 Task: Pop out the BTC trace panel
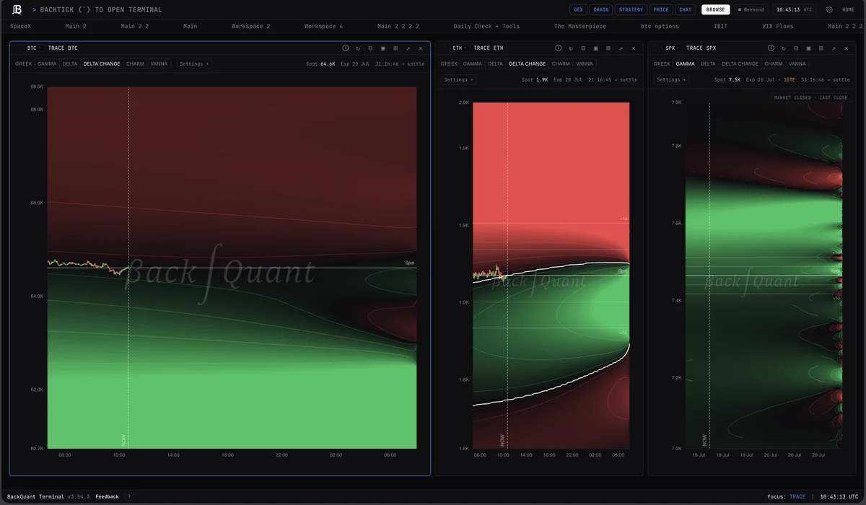(x=408, y=48)
